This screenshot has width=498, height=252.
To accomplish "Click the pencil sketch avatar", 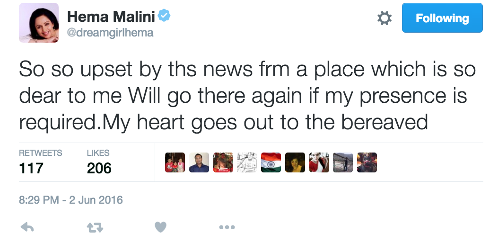I will coord(247,162).
